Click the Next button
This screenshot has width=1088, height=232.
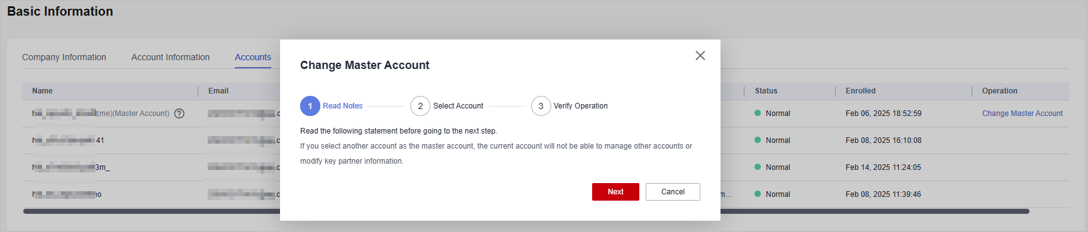615,192
